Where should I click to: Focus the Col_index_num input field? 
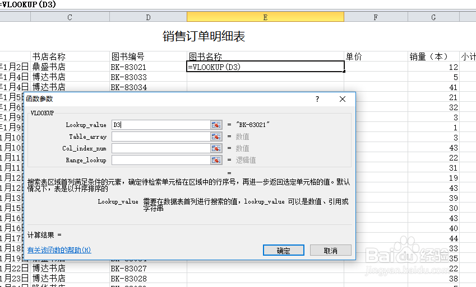point(161,148)
